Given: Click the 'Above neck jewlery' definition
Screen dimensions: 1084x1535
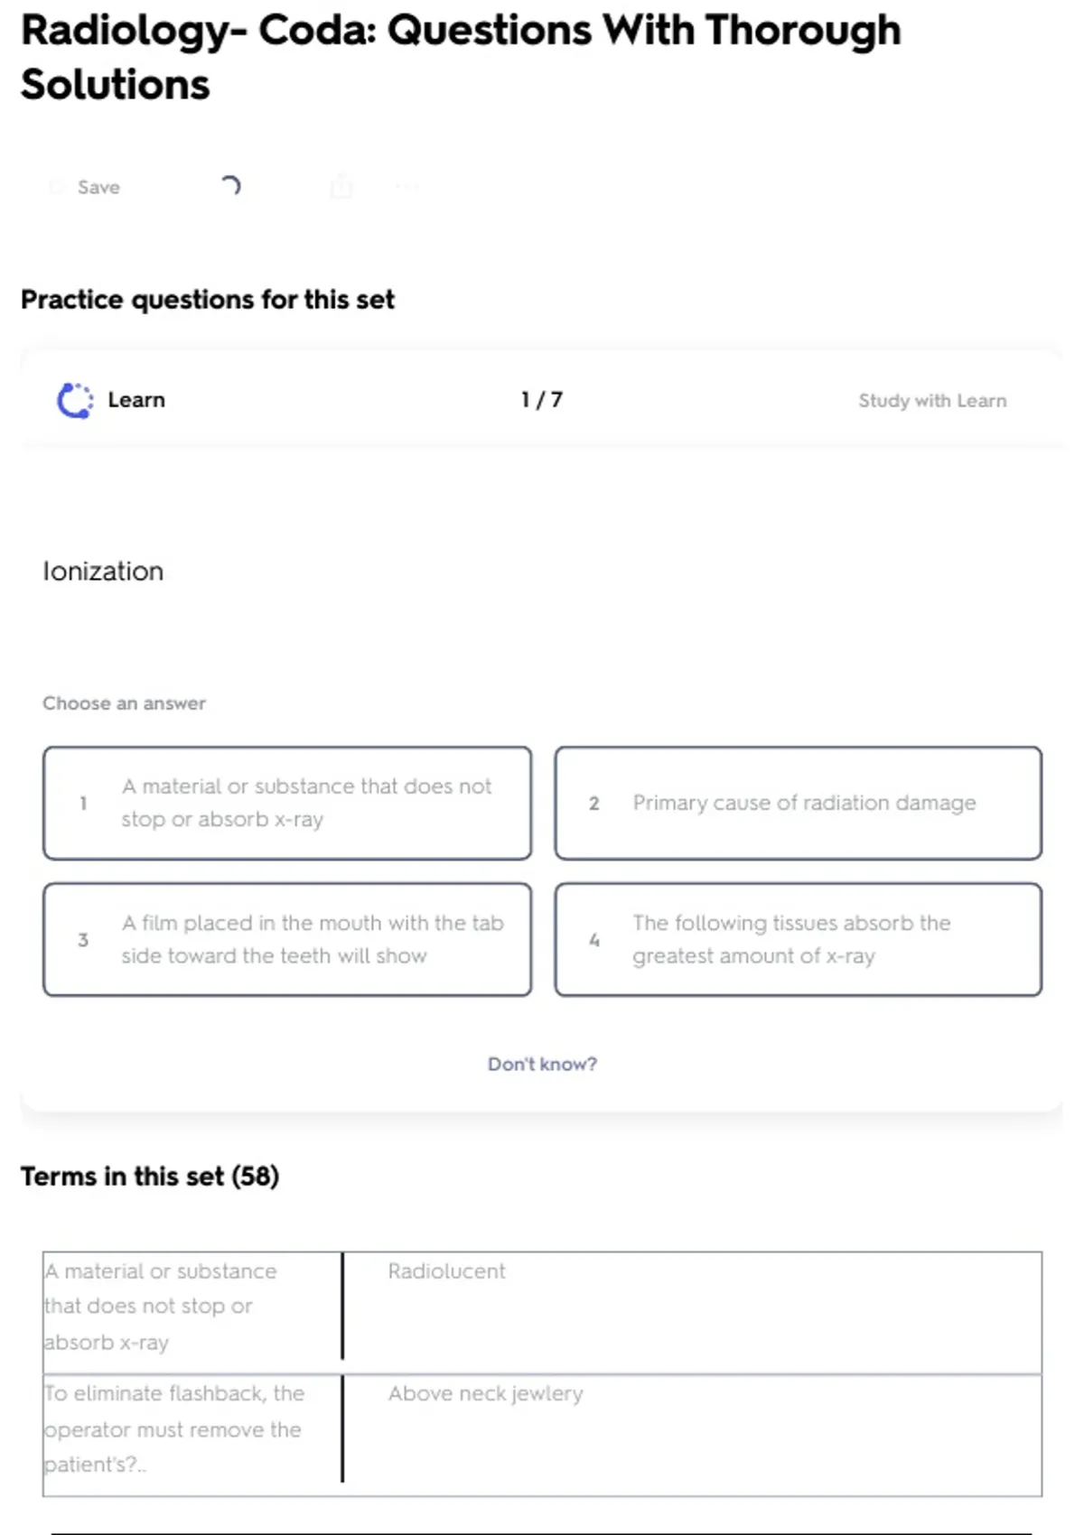Looking at the screenshot, I should click(x=486, y=1393).
